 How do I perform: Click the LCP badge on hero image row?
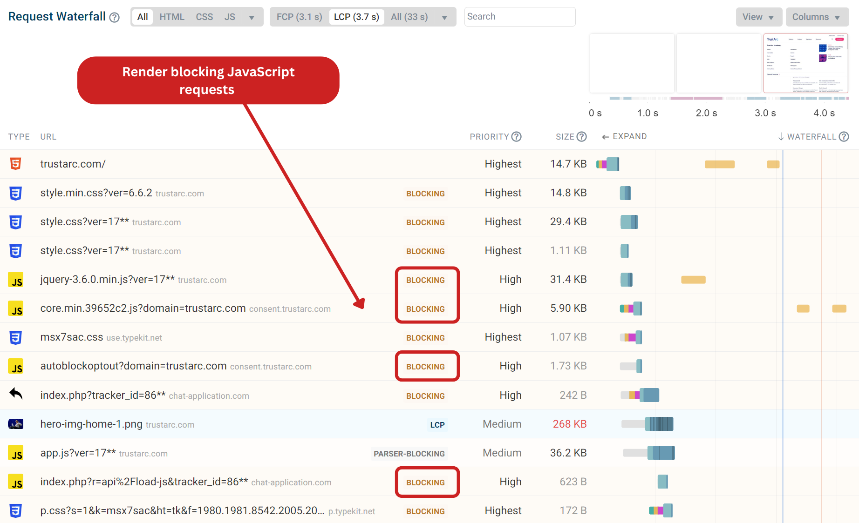point(437,425)
